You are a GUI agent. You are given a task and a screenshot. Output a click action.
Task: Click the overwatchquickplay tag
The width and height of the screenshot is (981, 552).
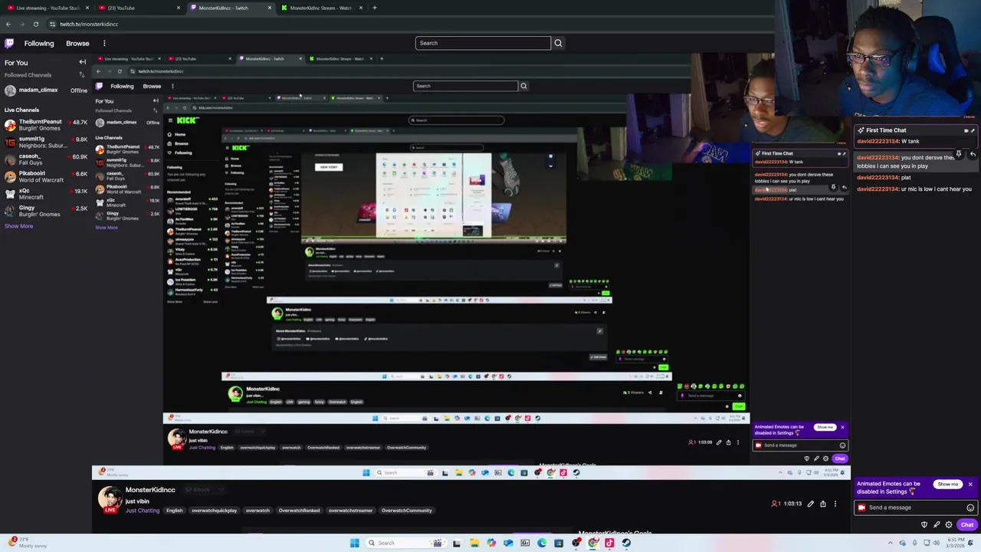tap(215, 511)
